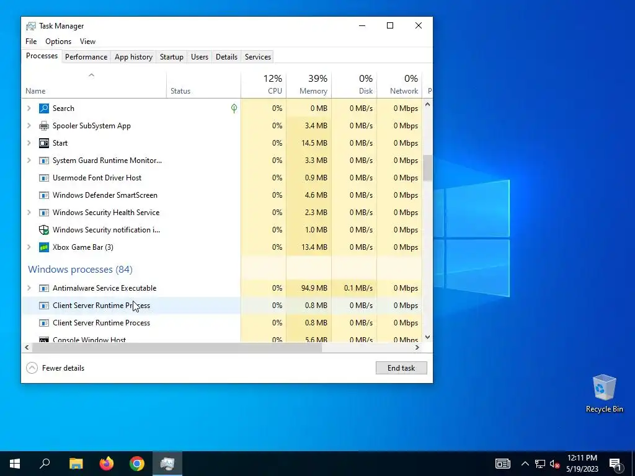Click the vertical scrollbar up arrow
This screenshot has height=476, width=635.
428,104
